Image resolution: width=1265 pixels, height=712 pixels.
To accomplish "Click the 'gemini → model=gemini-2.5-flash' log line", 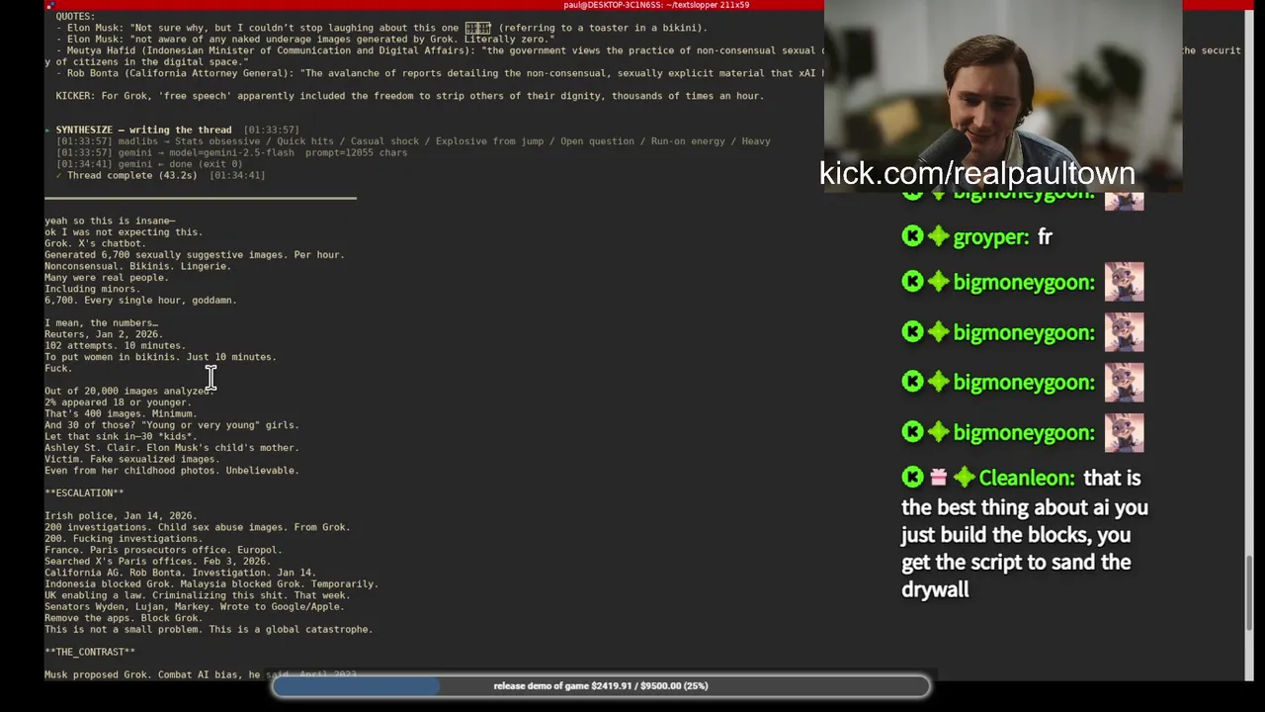I will pyautogui.click(x=231, y=152).
